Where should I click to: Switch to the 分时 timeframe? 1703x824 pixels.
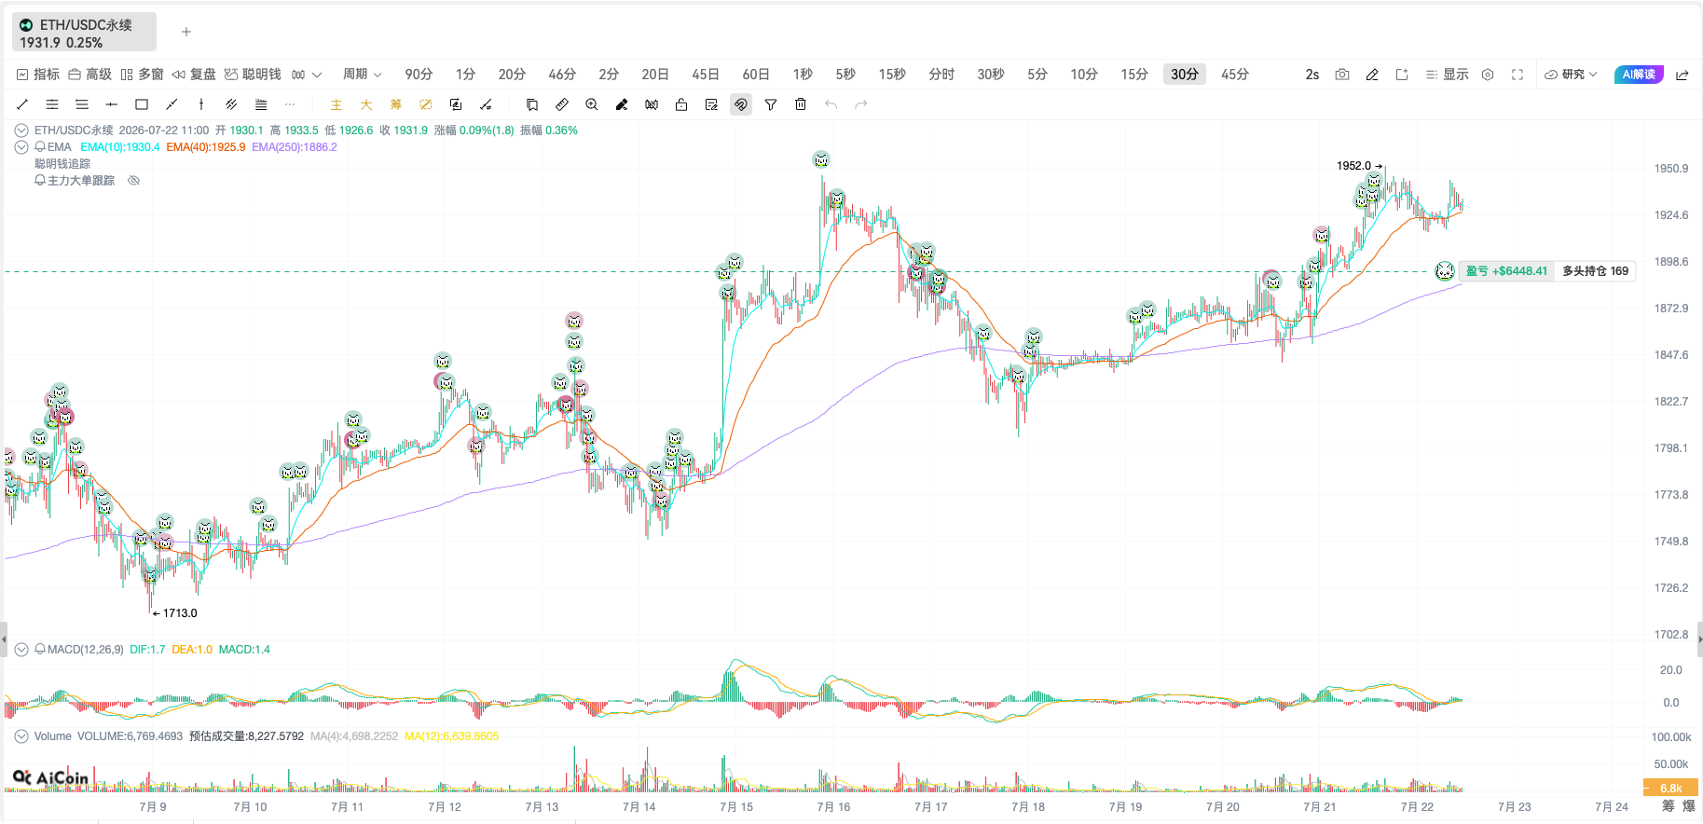click(941, 75)
